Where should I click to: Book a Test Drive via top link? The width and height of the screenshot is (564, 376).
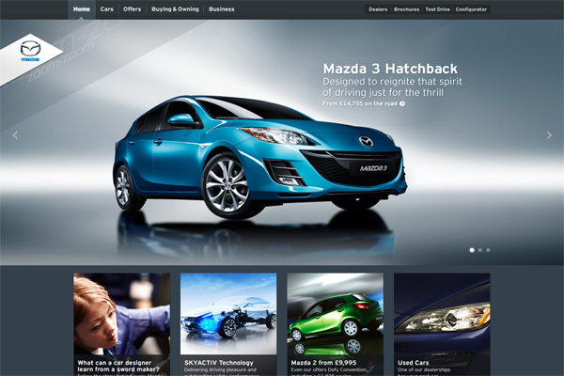[x=437, y=9]
